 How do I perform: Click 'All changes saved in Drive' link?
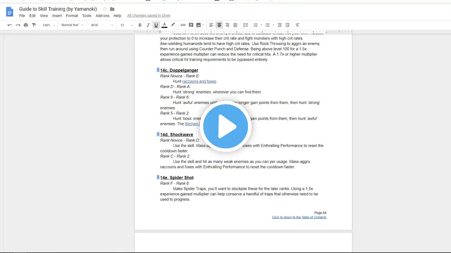[x=149, y=16]
